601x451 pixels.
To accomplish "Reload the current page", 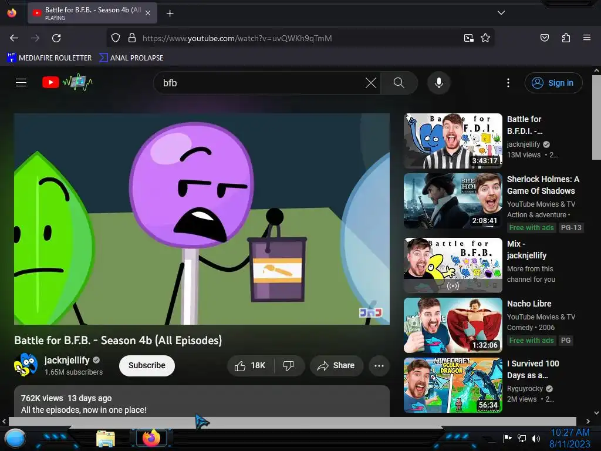I will [56, 38].
